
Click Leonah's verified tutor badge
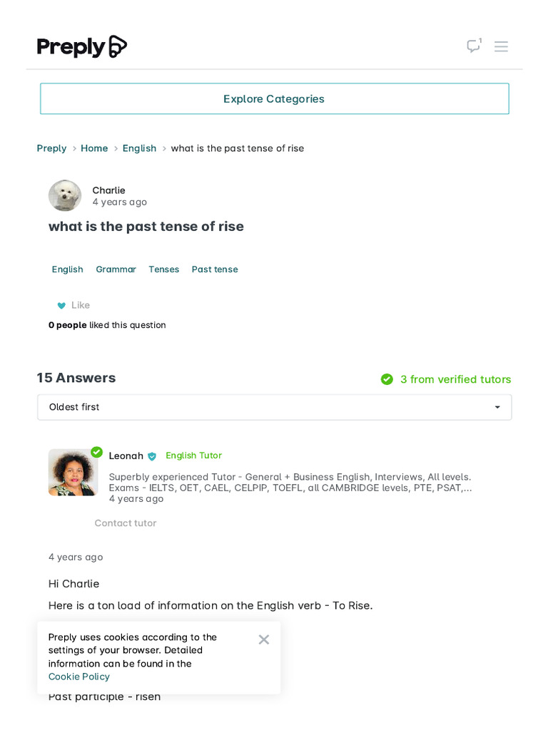point(152,456)
